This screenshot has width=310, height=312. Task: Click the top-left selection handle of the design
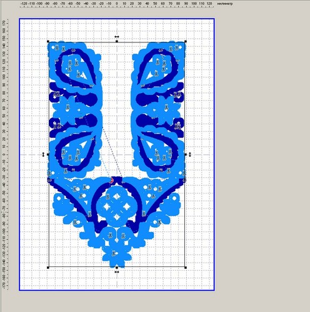click(x=48, y=42)
